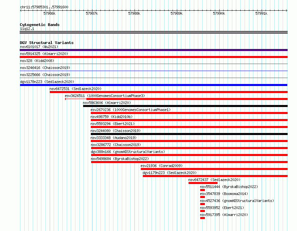Open nsv3244080 (Chaisson2019) label
The width and height of the screenshot is (297, 231).
(x=115, y=131)
